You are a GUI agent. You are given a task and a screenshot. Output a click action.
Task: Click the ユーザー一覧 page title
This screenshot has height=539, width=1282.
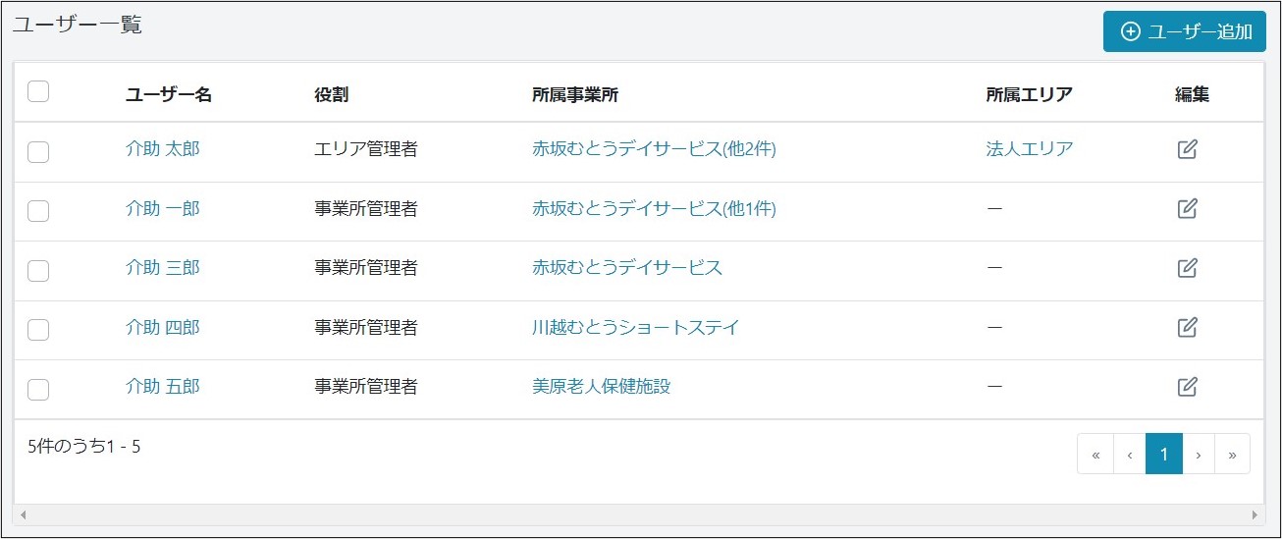pyautogui.click(x=77, y=26)
